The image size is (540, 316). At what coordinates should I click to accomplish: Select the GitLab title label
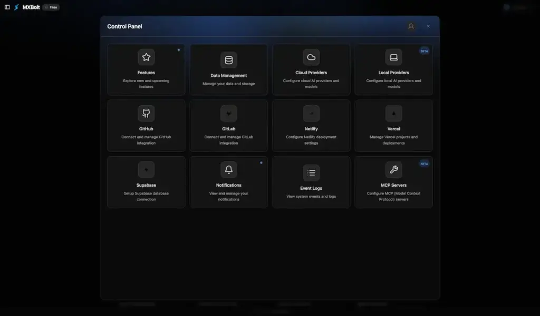coord(229,129)
